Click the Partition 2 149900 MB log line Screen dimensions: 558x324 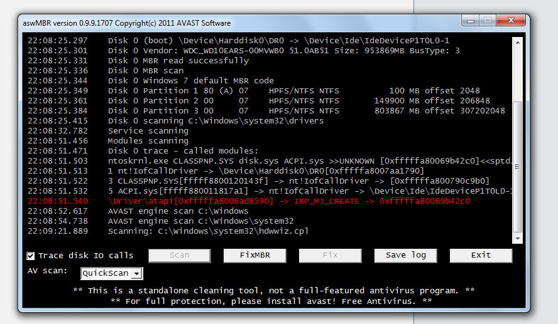pos(259,101)
